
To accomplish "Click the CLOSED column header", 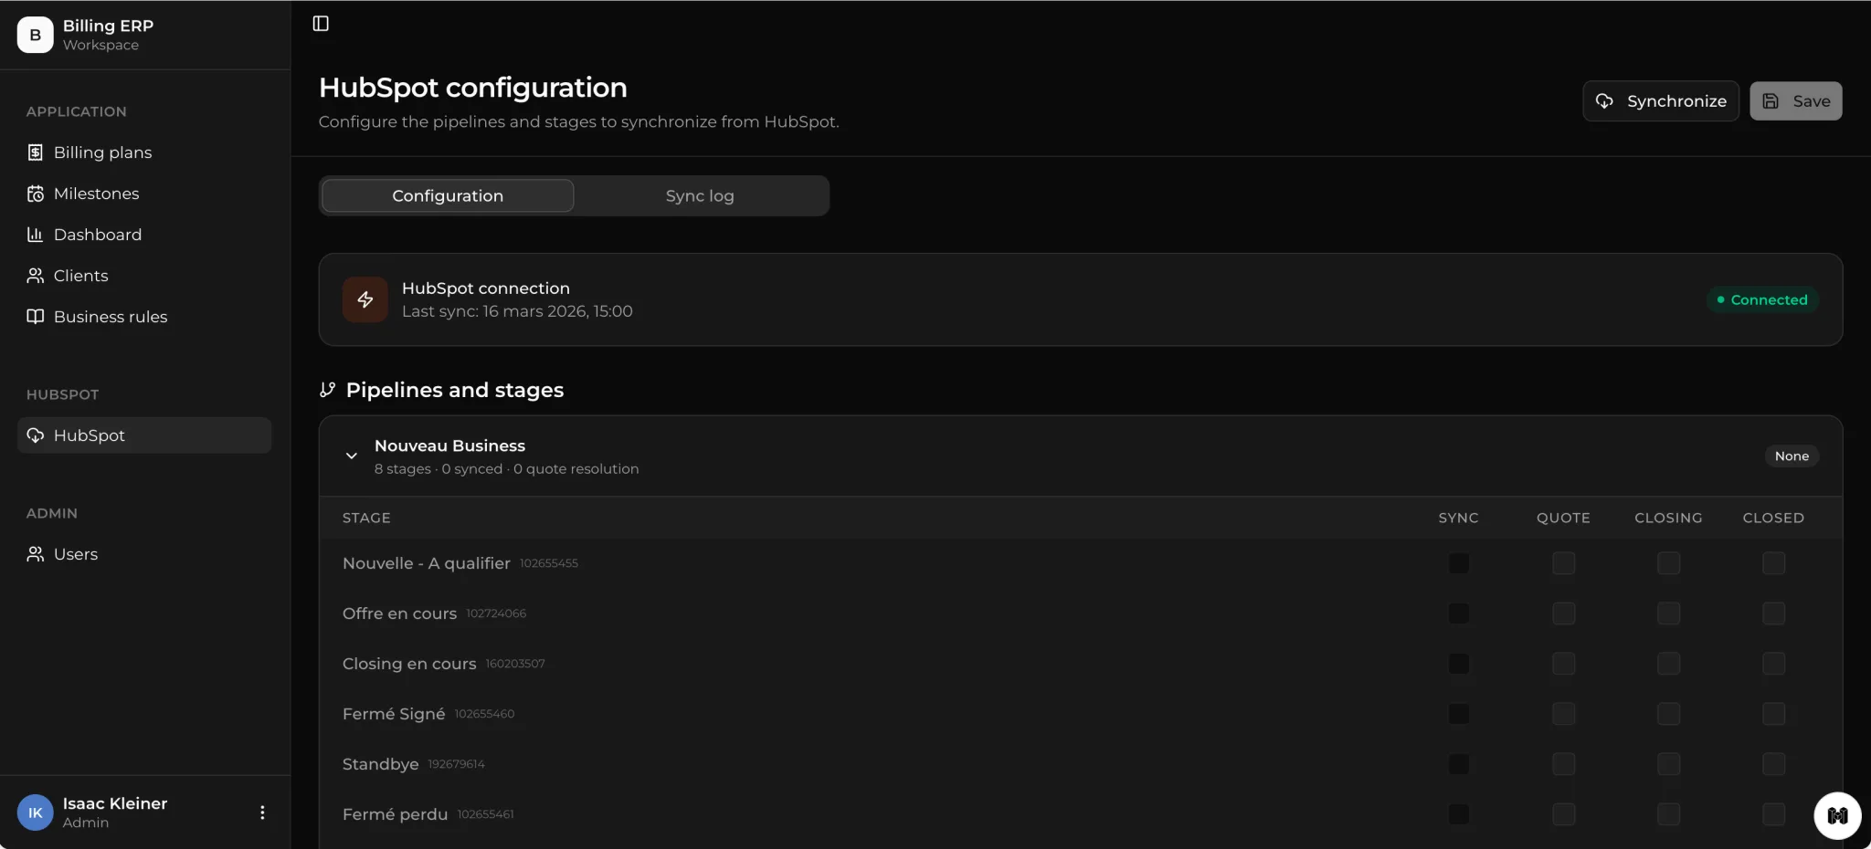I will pyautogui.click(x=1773, y=518).
